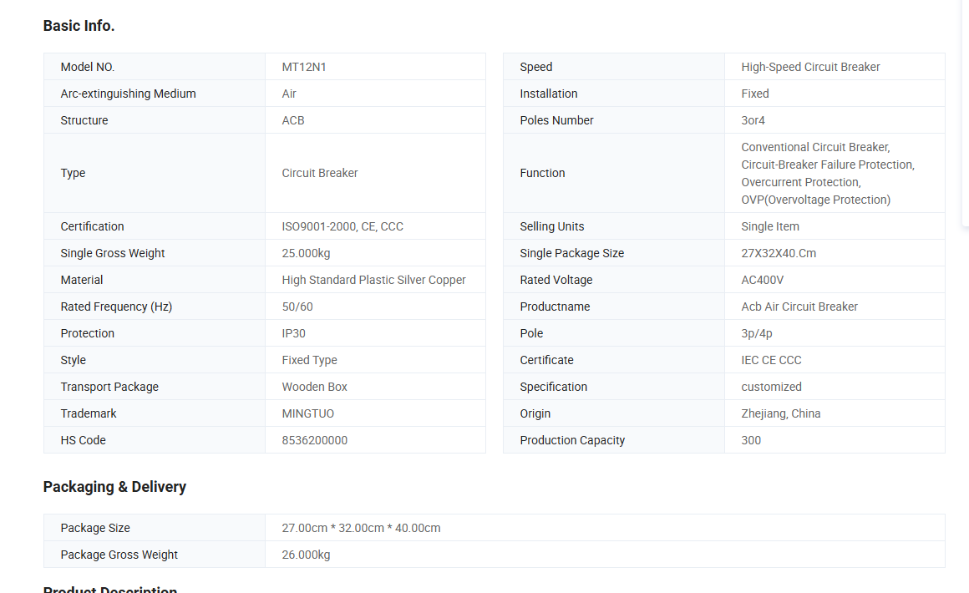This screenshot has height=593, width=969.
Task: Click the ISO9001-2000, CE, CCC certification value
Action: click(x=342, y=226)
